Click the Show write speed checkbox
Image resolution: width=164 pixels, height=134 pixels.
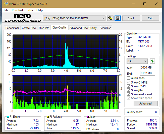(x=129, y=98)
